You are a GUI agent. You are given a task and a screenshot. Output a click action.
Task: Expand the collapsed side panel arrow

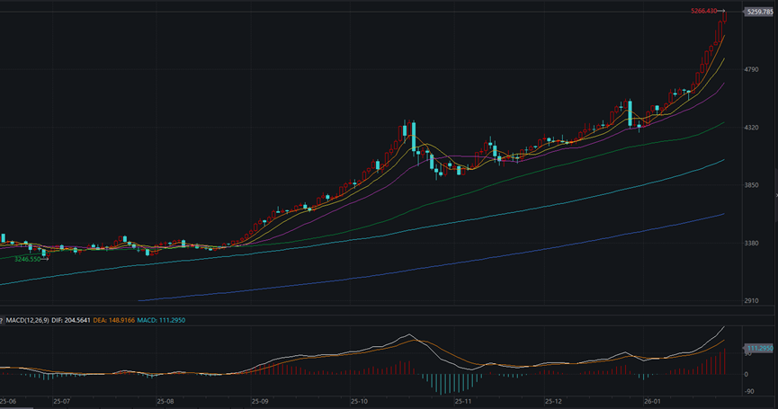[x=776, y=195]
